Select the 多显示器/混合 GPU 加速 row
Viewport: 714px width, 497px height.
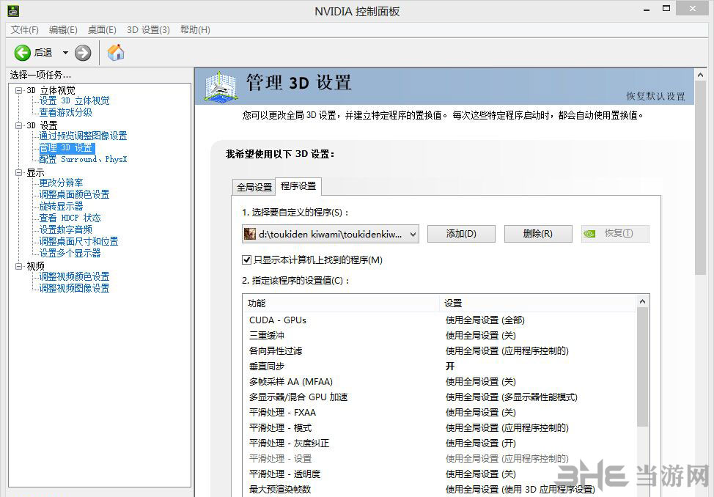point(439,397)
